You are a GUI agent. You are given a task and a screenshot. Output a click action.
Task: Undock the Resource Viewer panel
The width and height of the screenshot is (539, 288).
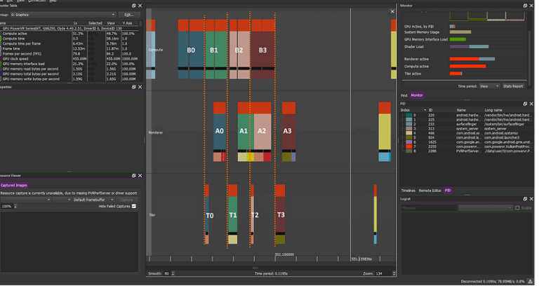[134, 177]
